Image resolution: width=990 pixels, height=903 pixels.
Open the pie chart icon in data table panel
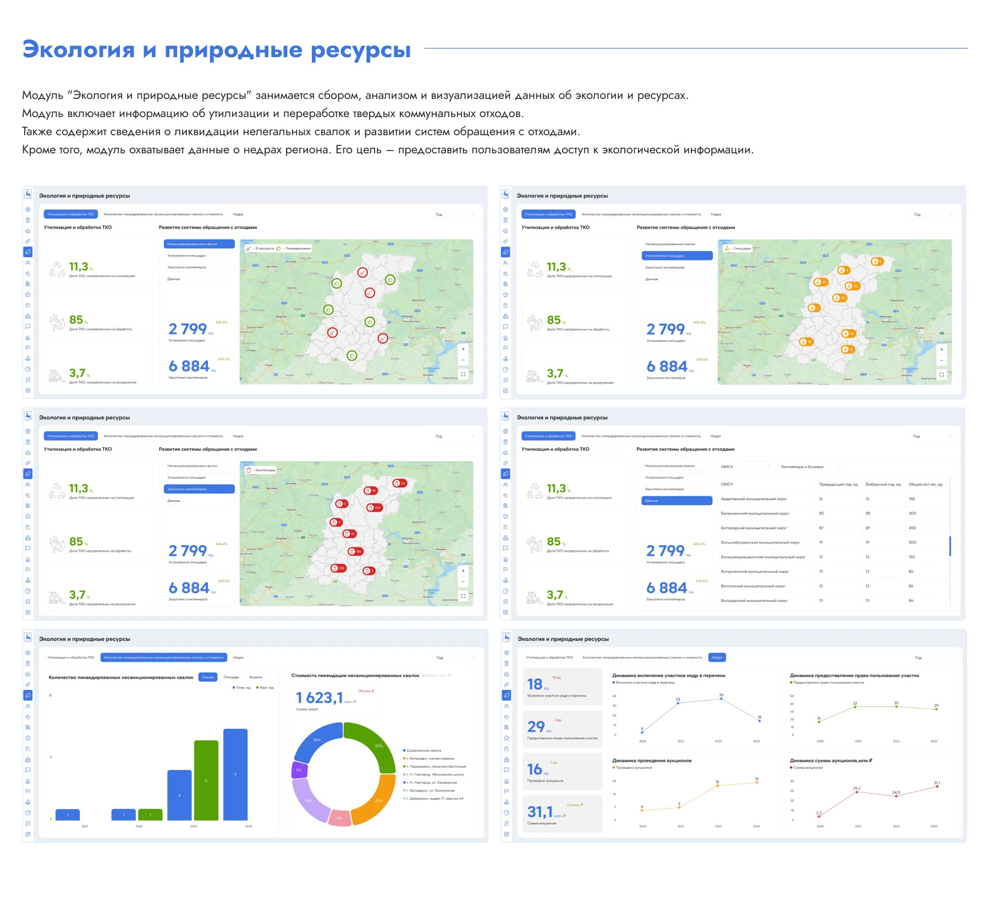click(x=505, y=591)
